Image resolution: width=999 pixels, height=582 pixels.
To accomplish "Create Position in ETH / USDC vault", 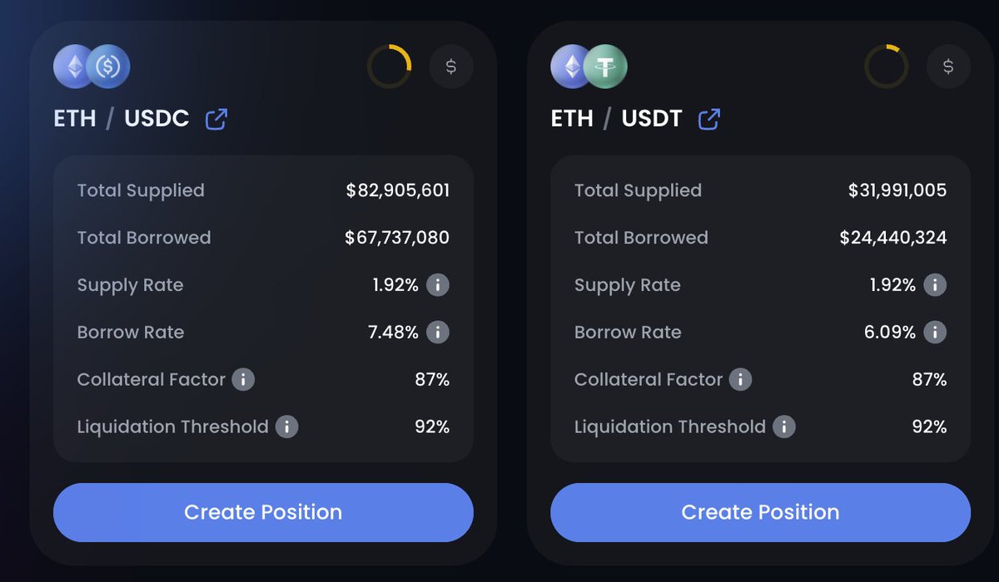I will click(263, 512).
